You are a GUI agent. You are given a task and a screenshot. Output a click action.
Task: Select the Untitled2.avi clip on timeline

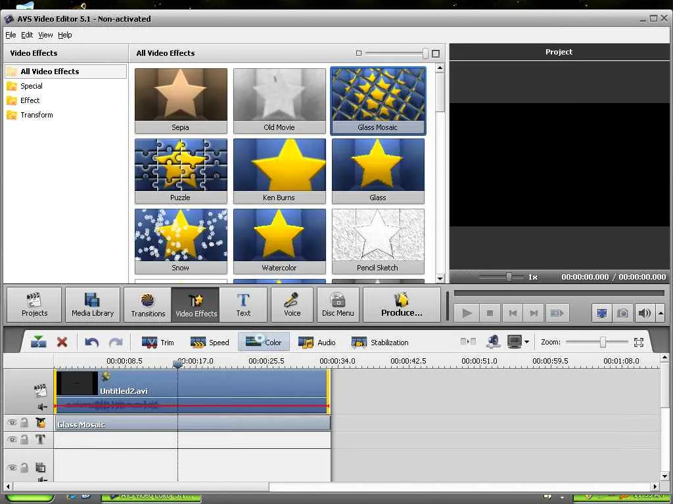click(193, 391)
